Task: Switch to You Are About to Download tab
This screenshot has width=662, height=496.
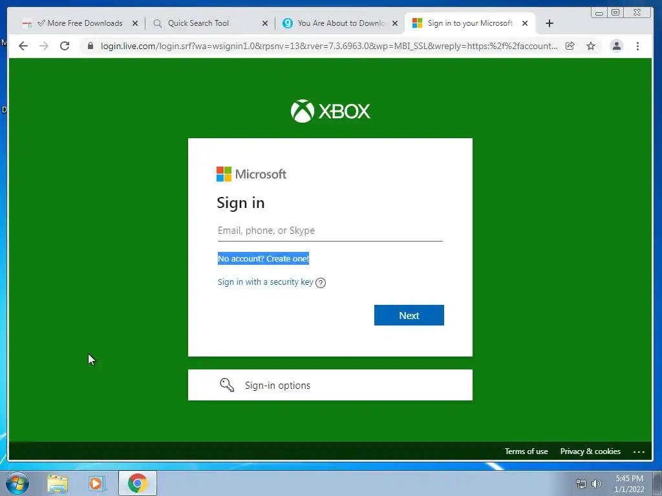Action: (341, 23)
